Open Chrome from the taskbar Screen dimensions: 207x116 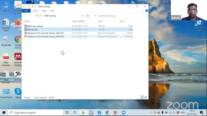pos(107,112)
